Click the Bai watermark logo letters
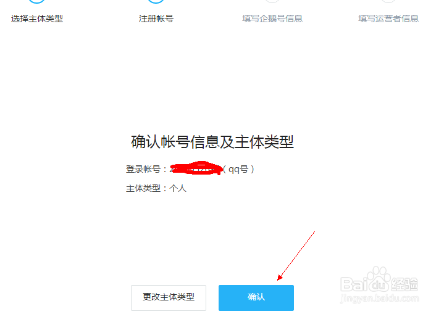Viewport: 444px width, 314px height. click(x=353, y=284)
